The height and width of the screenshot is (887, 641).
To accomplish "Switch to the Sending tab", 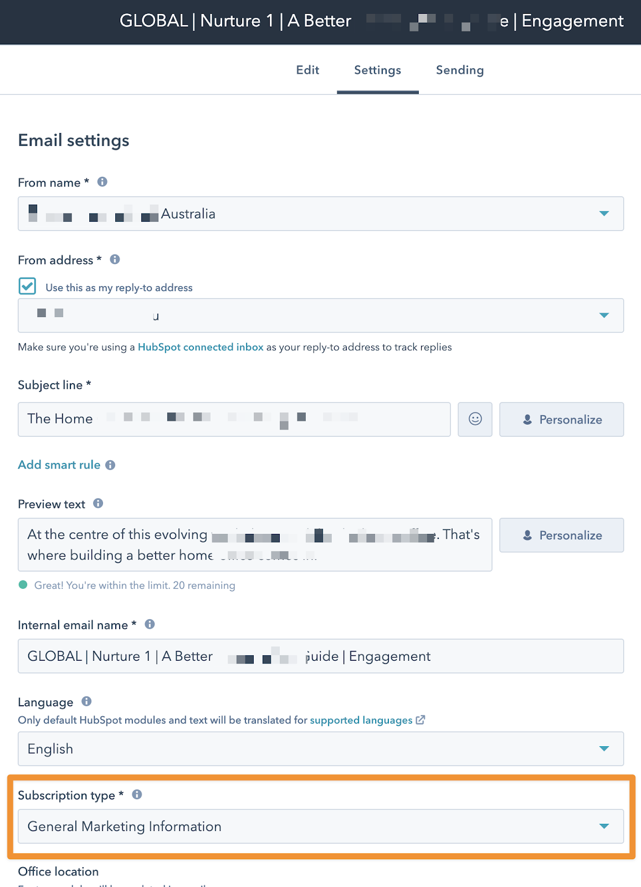I will coord(460,70).
